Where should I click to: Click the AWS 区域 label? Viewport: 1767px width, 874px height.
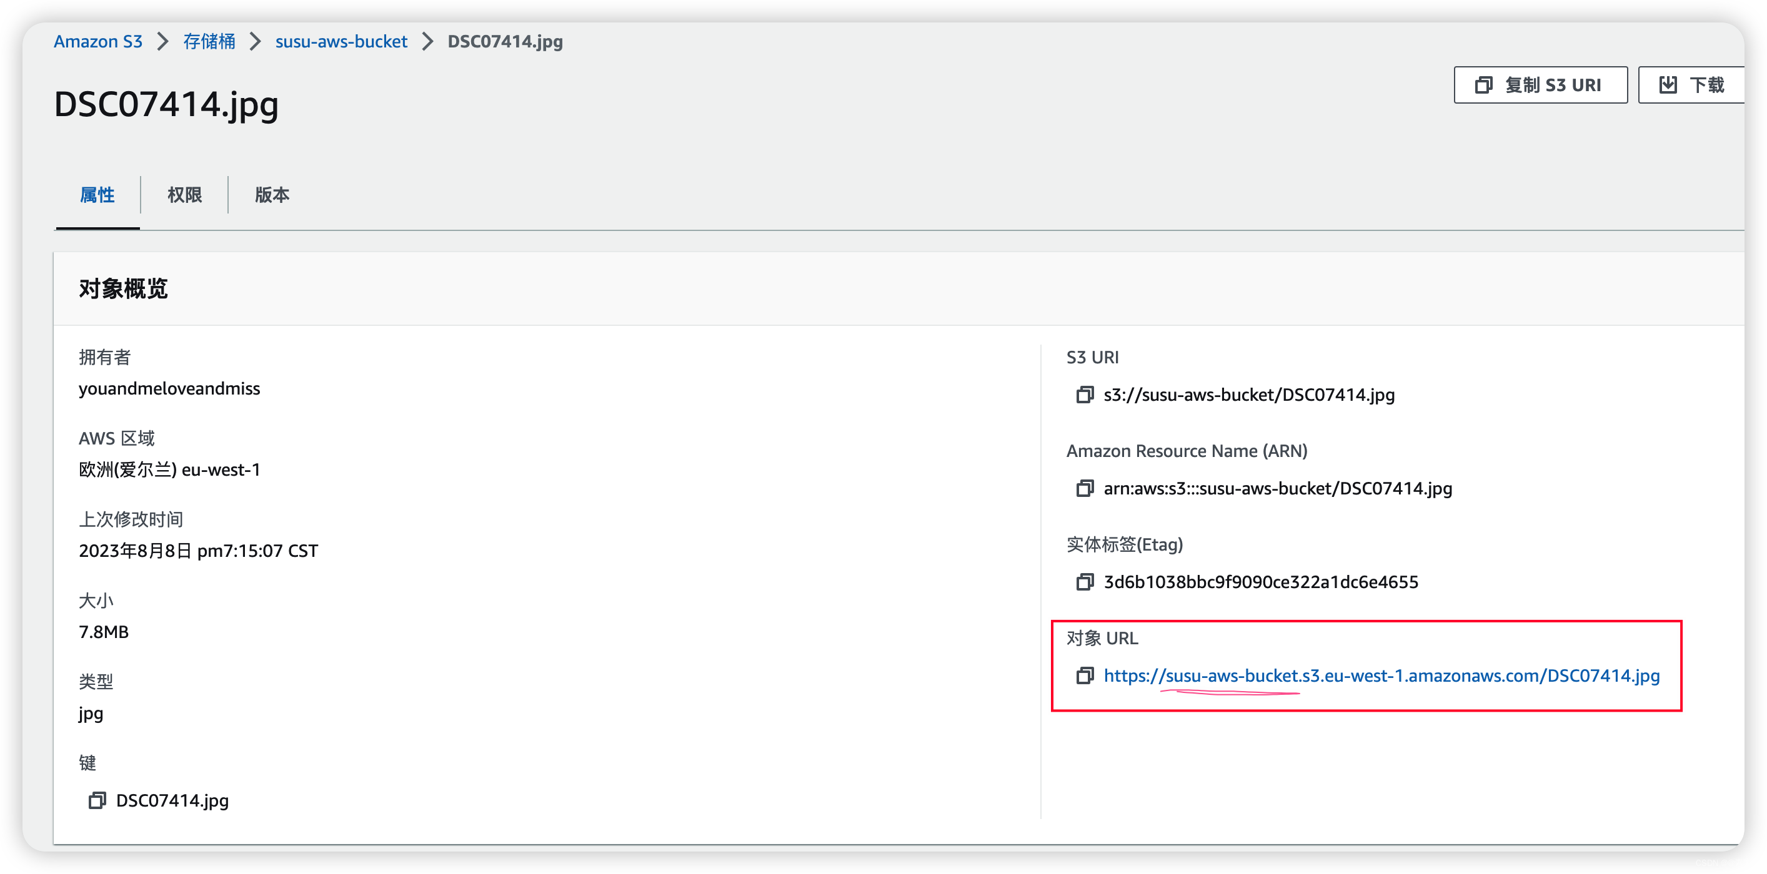point(117,438)
